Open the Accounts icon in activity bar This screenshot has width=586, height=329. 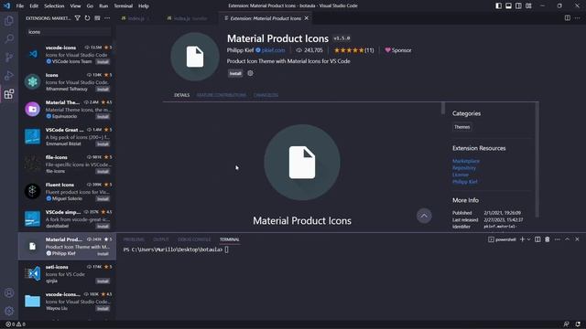point(9,292)
